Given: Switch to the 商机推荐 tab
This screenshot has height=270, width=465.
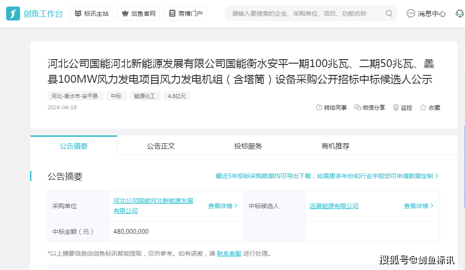Looking at the screenshot, I should pyautogui.click(x=335, y=146).
